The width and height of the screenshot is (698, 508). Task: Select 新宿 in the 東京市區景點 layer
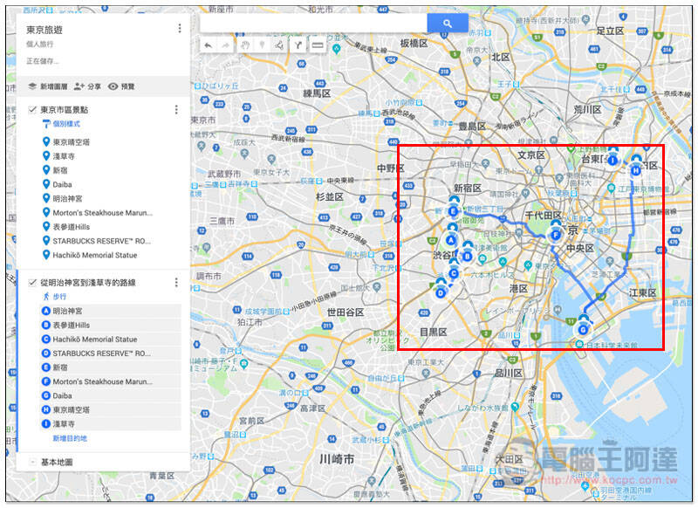(60, 170)
